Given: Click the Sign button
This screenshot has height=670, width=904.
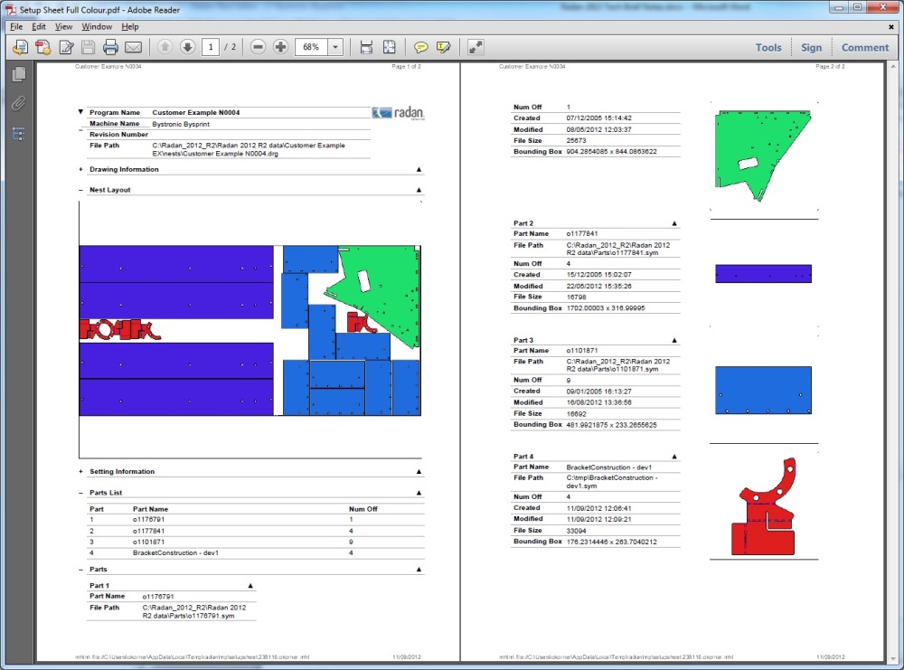Looking at the screenshot, I should [x=811, y=48].
